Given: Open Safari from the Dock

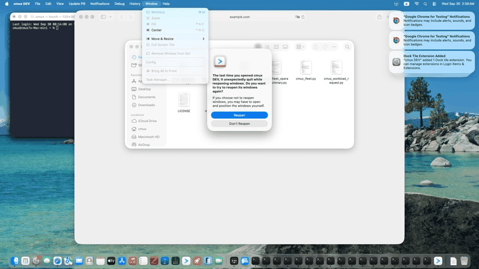Looking at the screenshot, I should (x=57, y=261).
